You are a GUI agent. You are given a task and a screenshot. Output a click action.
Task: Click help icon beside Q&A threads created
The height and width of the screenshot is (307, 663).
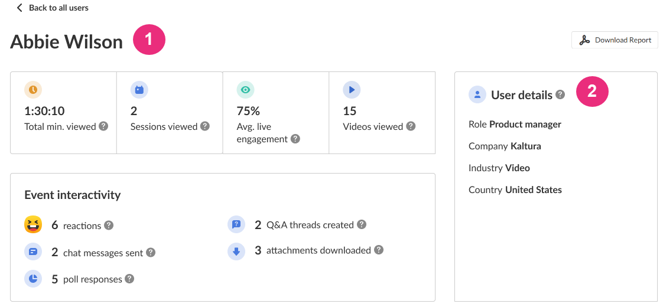(362, 225)
